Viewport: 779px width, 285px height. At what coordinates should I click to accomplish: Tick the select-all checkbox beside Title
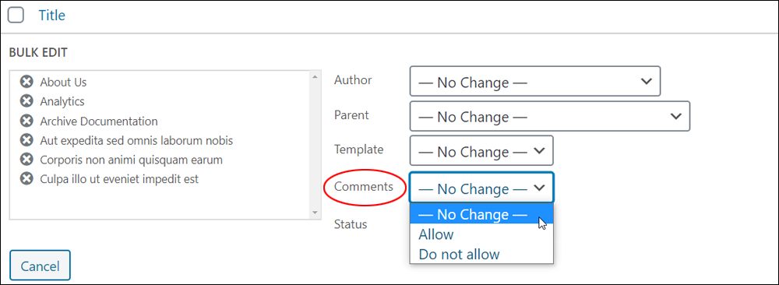(16, 16)
